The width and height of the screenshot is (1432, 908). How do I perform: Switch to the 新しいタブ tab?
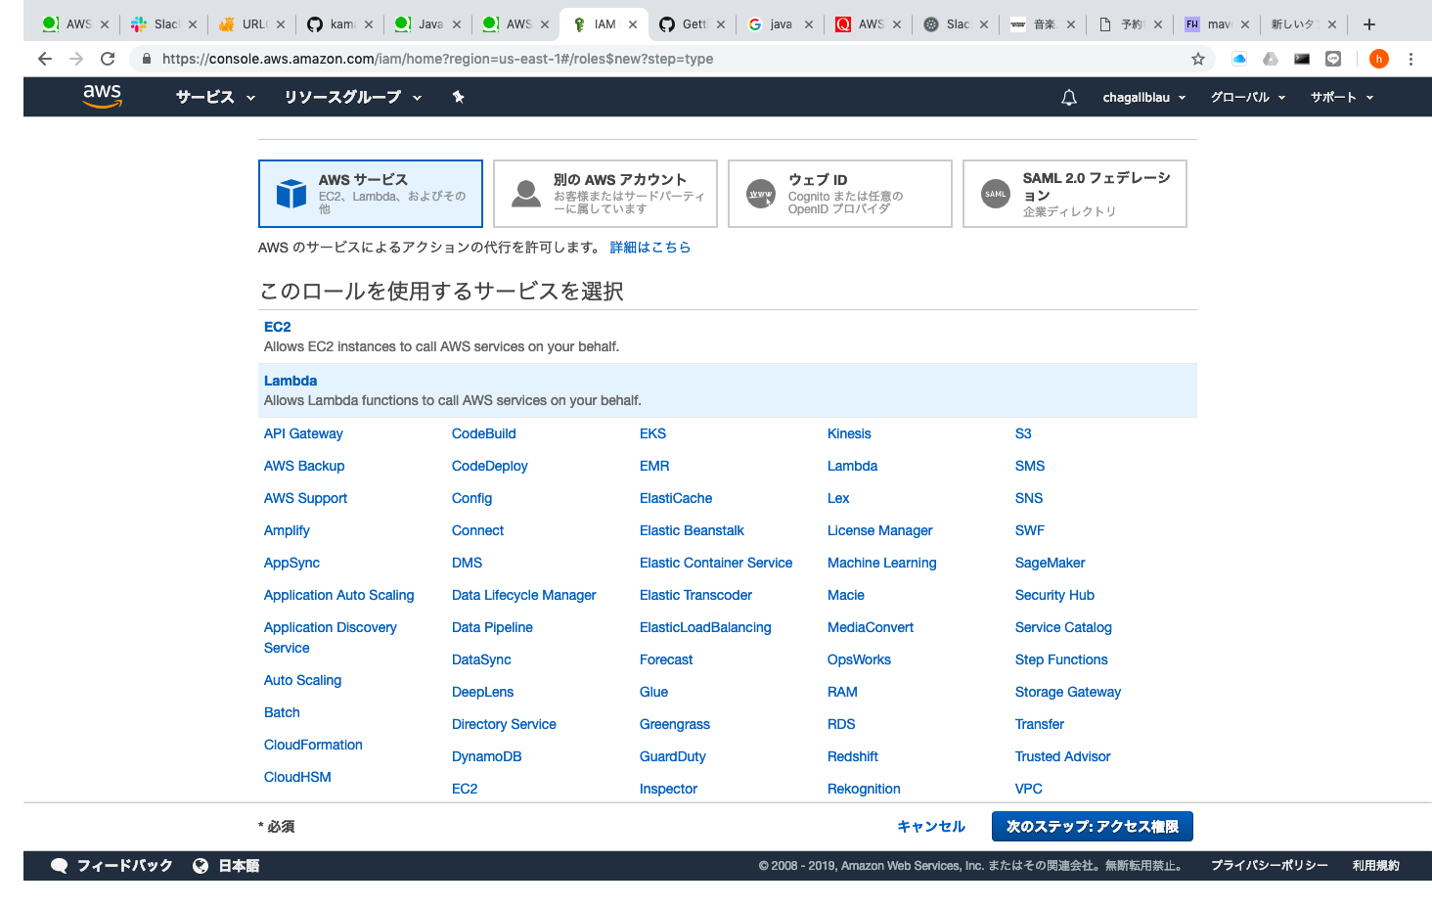tap(1303, 24)
